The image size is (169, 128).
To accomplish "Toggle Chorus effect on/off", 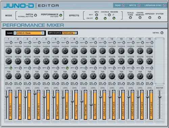I will tap(105, 18).
